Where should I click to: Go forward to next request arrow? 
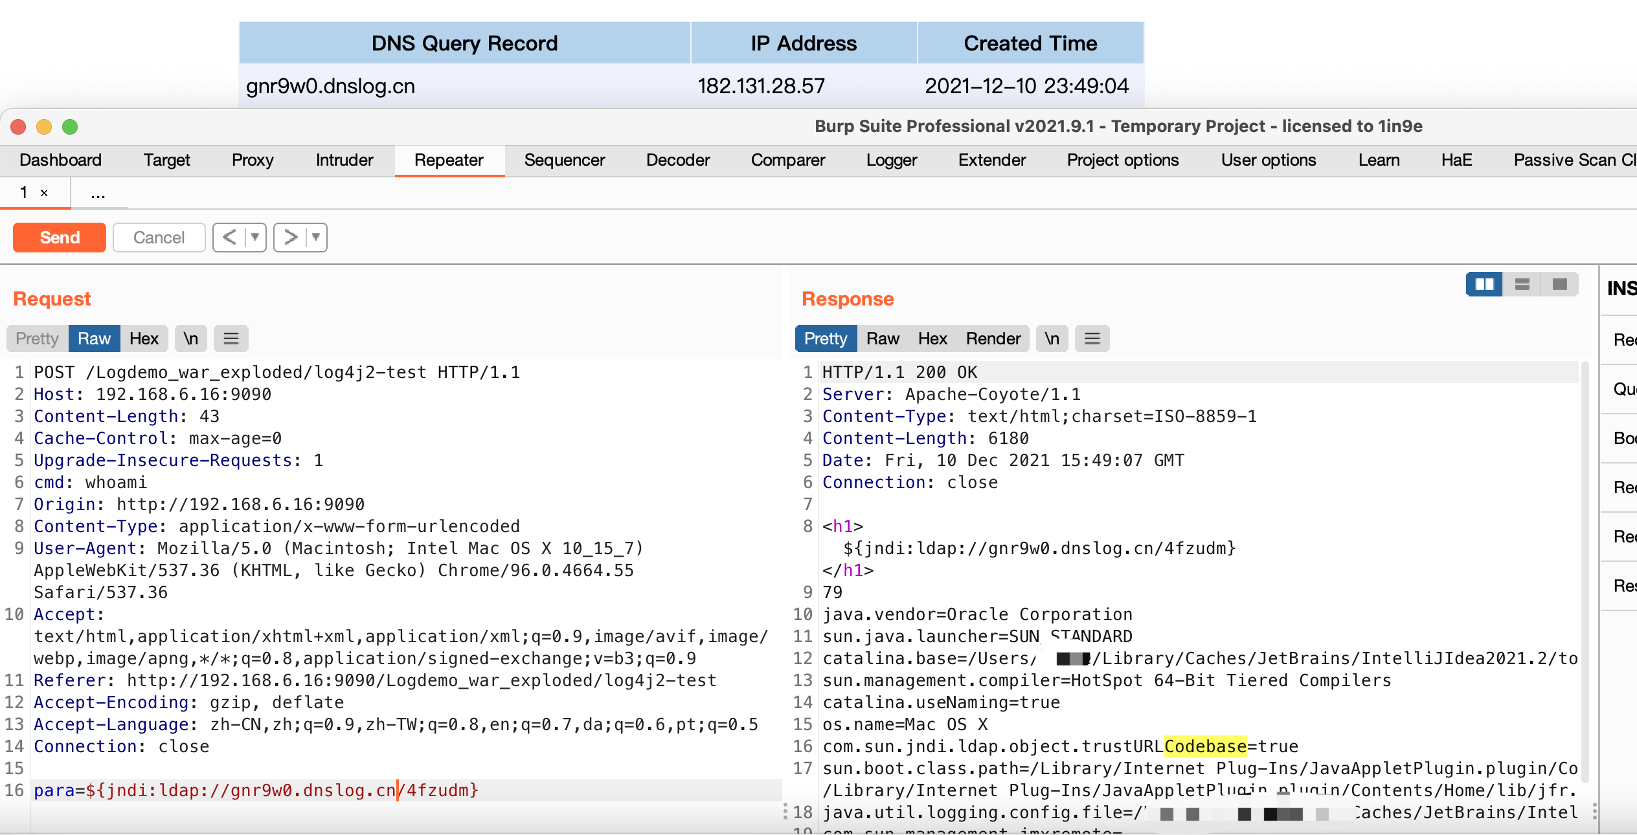click(x=290, y=238)
